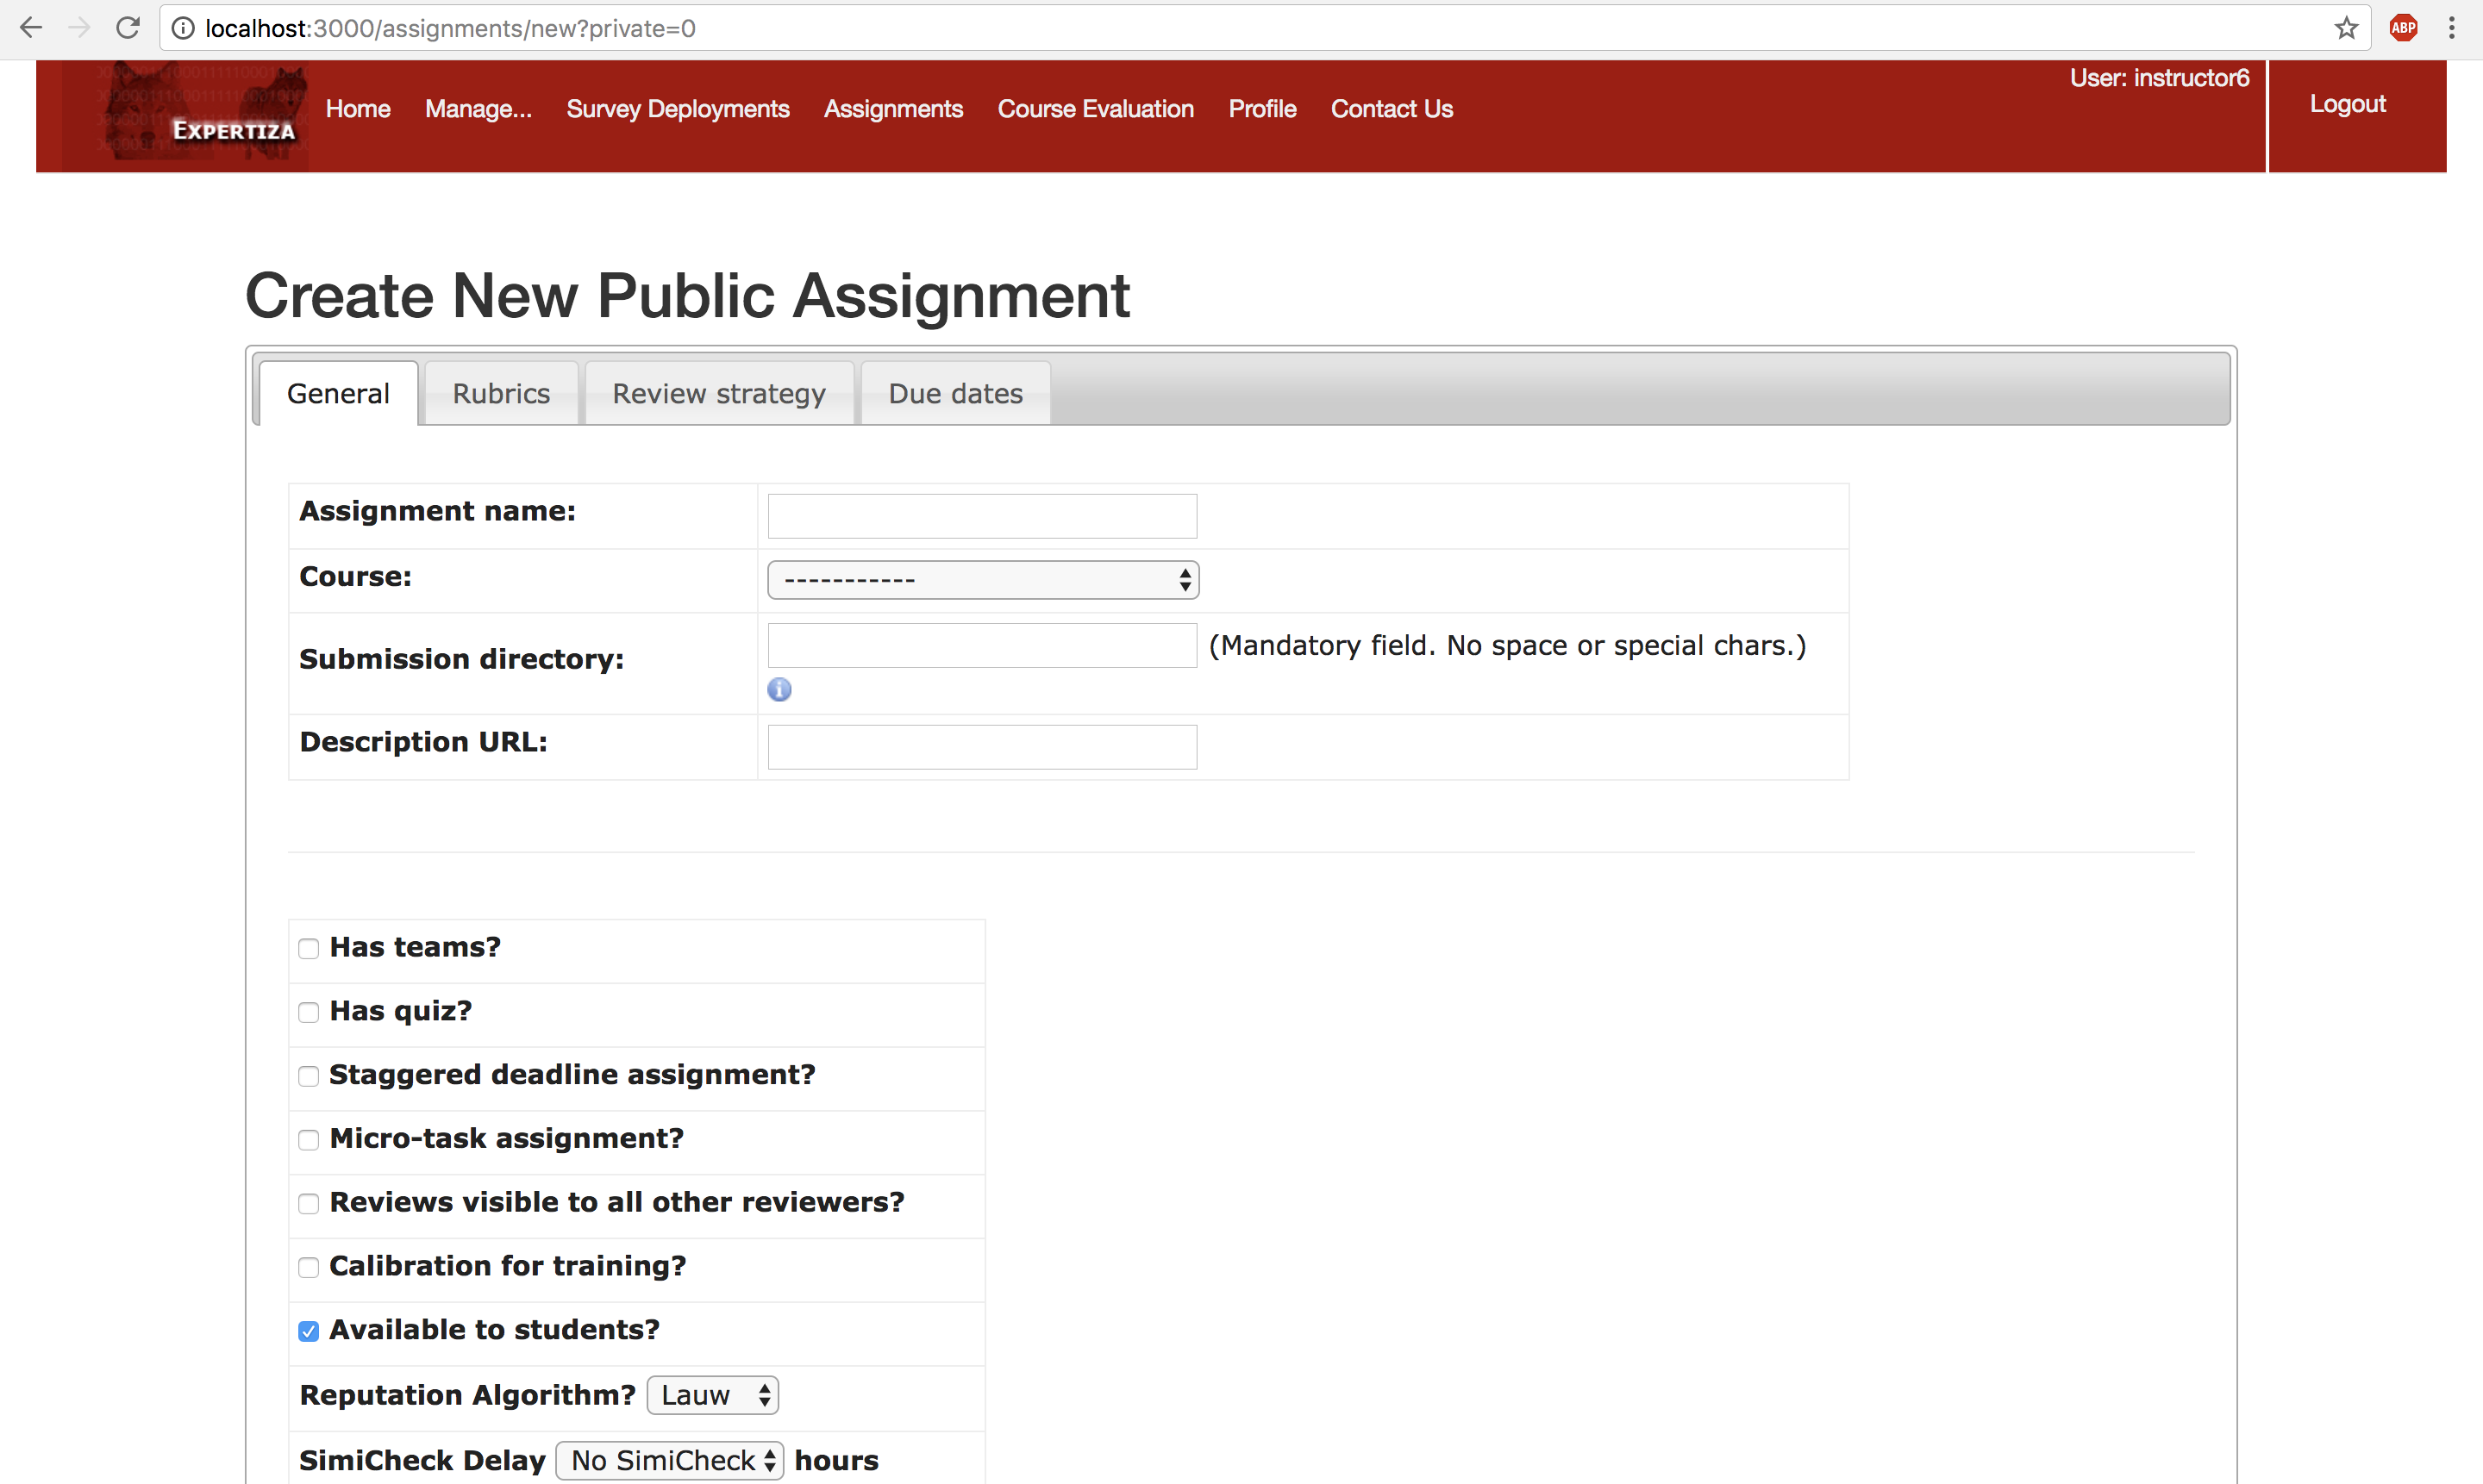Bookmark this page with the star icon
The width and height of the screenshot is (2483, 1484).
(x=2346, y=28)
